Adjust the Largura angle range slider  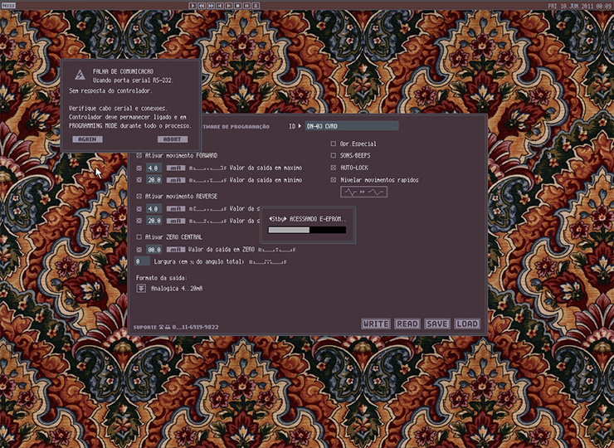click(267, 261)
